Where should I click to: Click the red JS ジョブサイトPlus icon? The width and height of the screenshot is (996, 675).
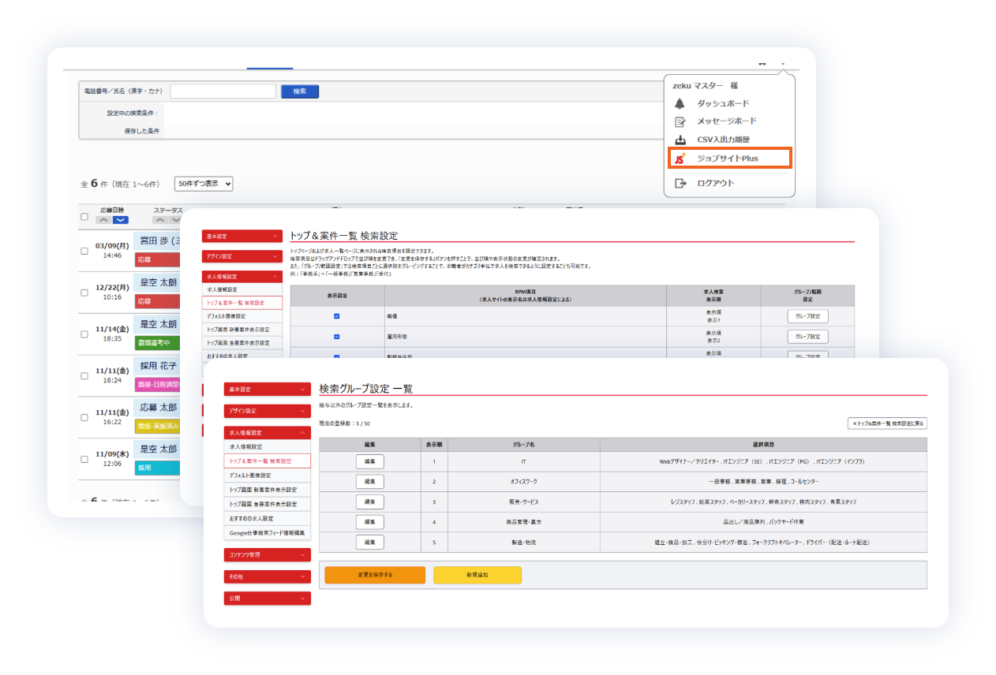pos(680,158)
